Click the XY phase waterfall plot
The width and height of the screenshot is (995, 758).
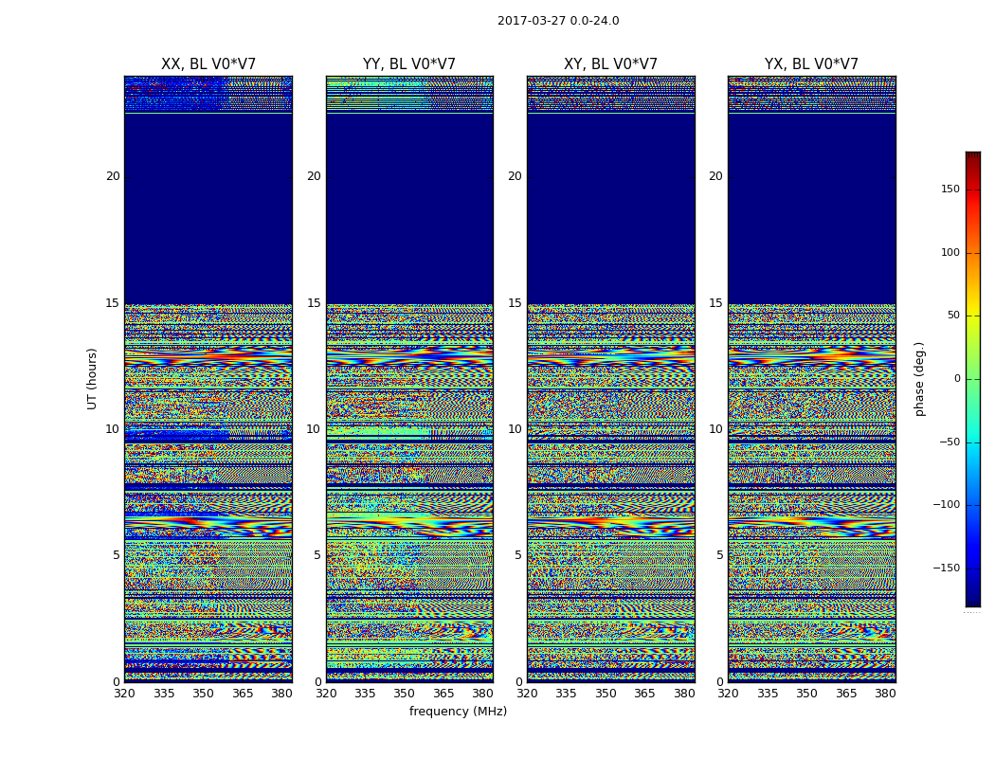pyautogui.click(x=610, y=379)
